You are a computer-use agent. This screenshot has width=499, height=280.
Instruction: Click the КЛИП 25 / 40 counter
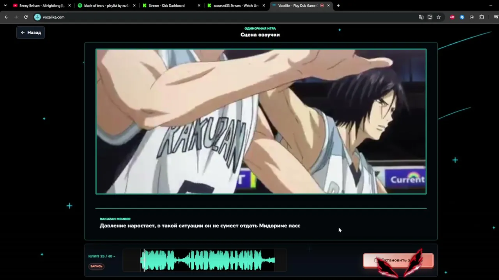coord(102,256)
